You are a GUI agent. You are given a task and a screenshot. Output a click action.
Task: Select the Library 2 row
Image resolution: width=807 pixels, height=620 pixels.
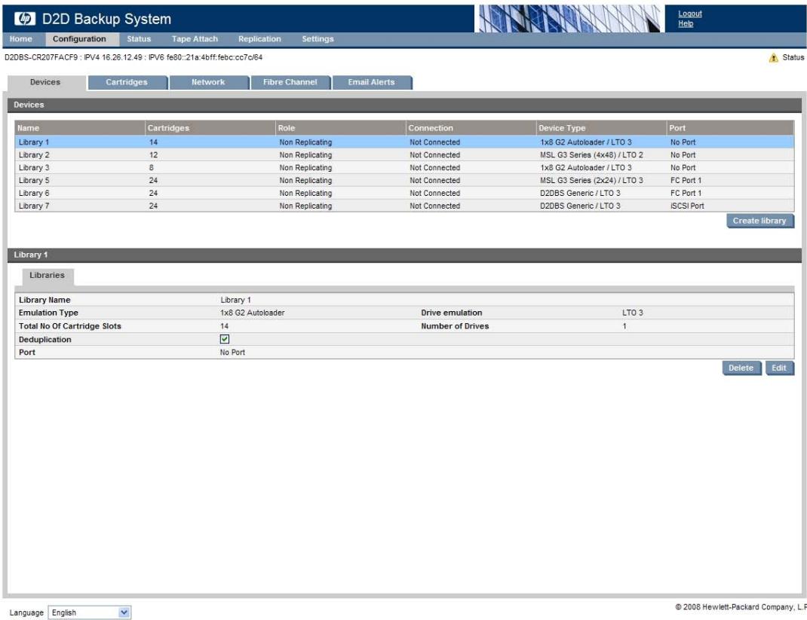click(404, 154)
